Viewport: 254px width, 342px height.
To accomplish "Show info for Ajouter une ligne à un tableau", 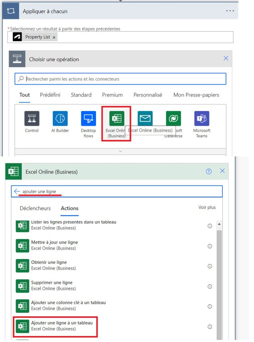I will click(210, 327).
